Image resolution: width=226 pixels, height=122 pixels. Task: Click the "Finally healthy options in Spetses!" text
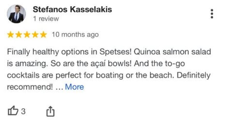70,52
